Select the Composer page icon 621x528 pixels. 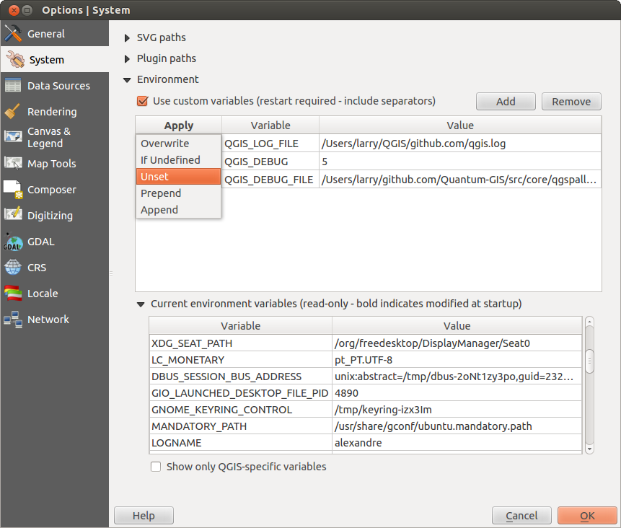click(x=13, y=190)
